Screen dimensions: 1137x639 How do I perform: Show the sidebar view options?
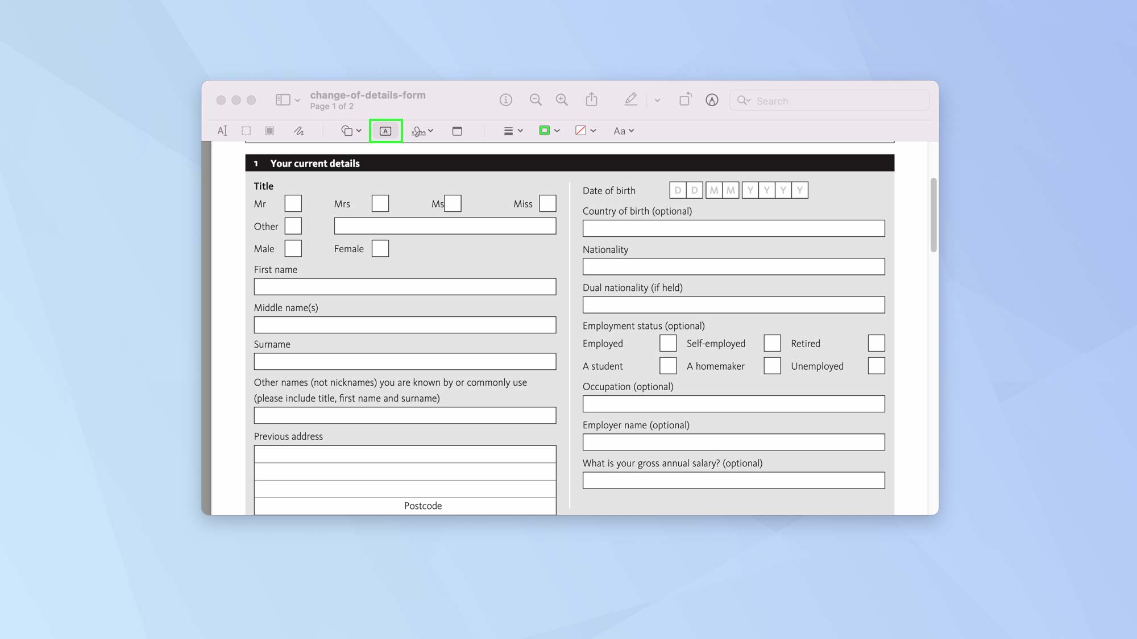point(287,99)
